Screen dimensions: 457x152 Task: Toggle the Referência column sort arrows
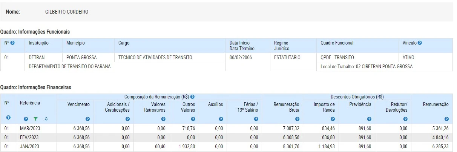46,119
